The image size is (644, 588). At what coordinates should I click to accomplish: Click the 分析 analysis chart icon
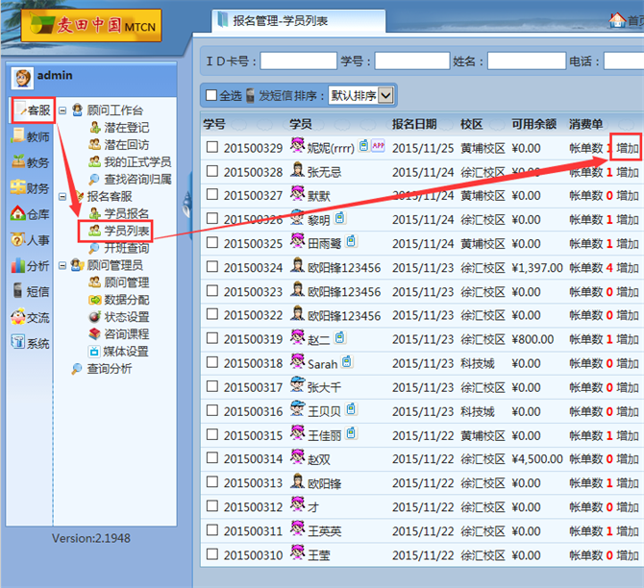pyautogui.click(x=18, y=266)
